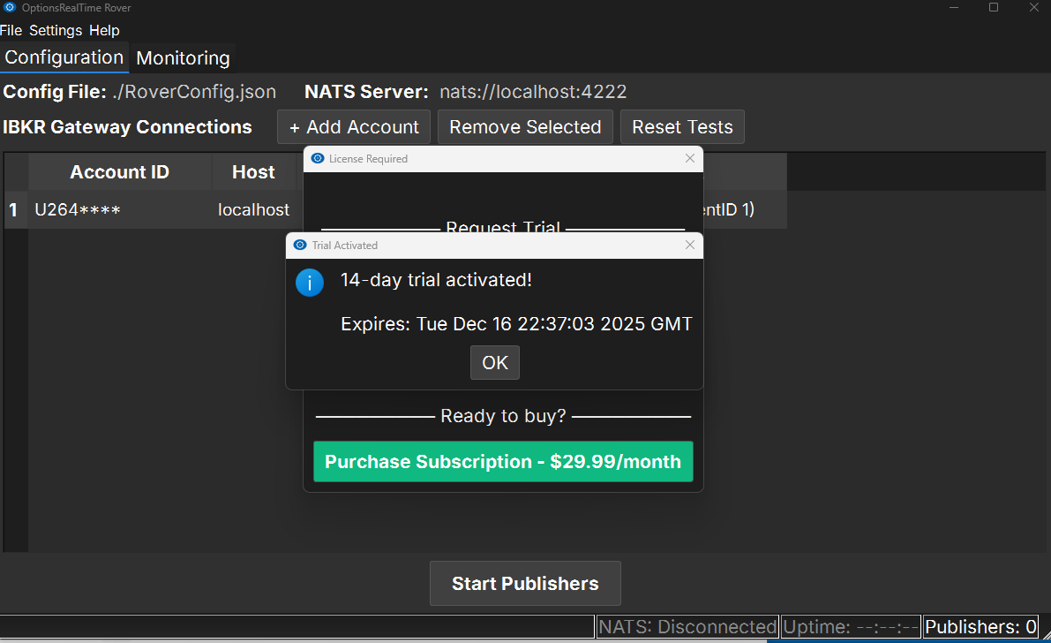Select the Configuration tab

click(64, 58)
